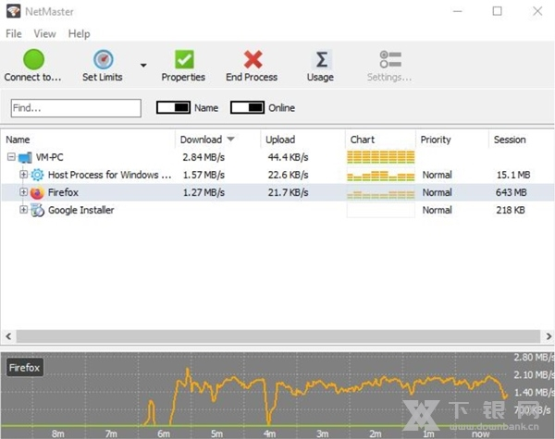This screenshot has height=439, width=555.
Task: Click the 3m marker on graph timeline
Action: click(x=323, y=433)
